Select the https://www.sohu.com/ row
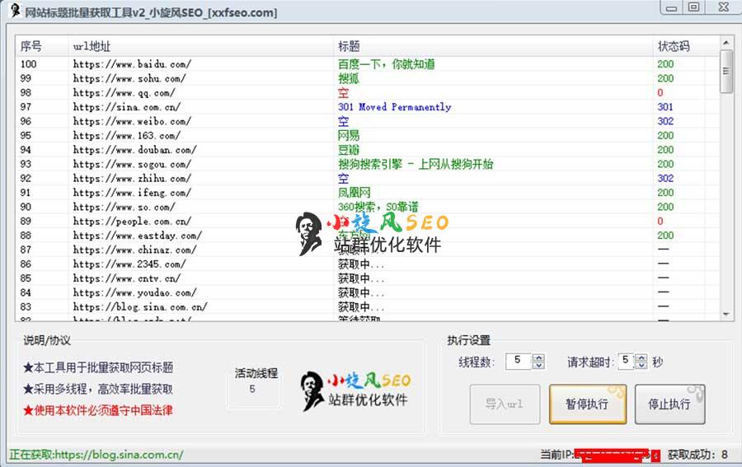 point(367,78)
